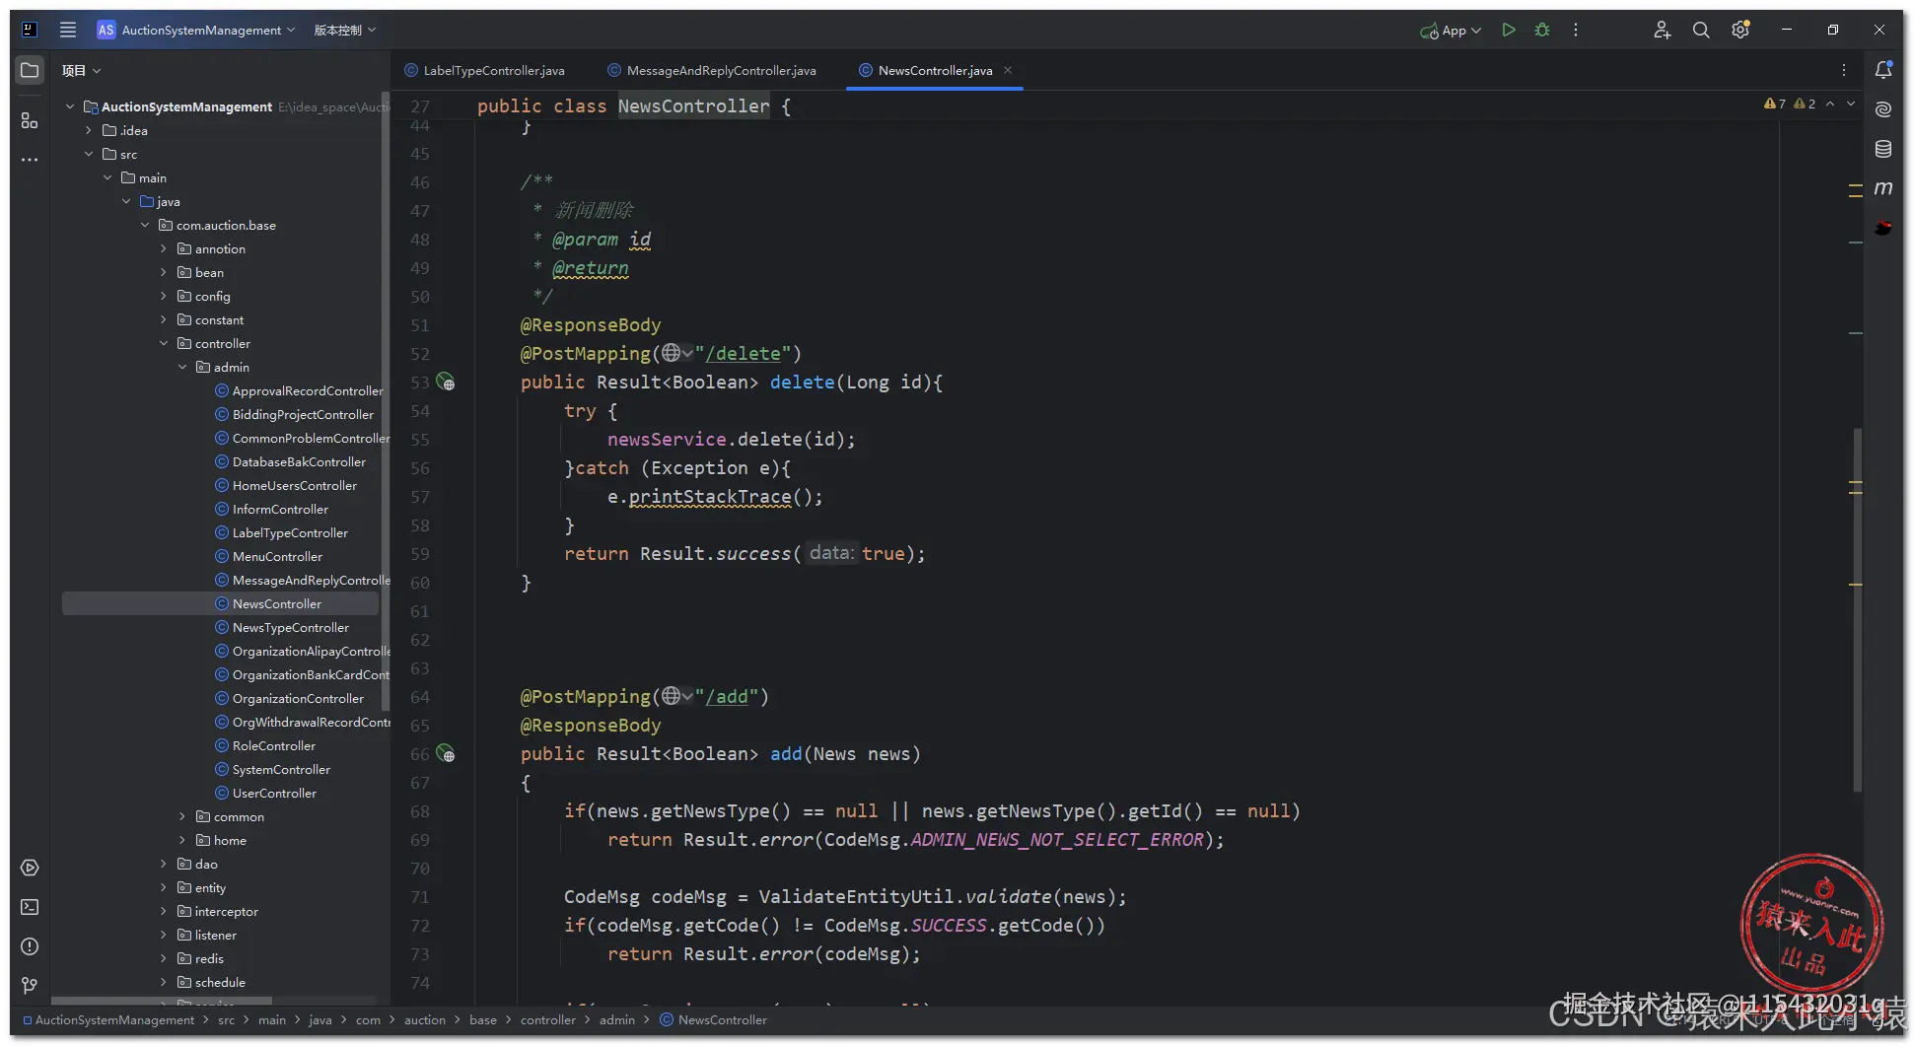Expand the common package
Viewport: 1914px width, 1046px height.
[182, 816]
